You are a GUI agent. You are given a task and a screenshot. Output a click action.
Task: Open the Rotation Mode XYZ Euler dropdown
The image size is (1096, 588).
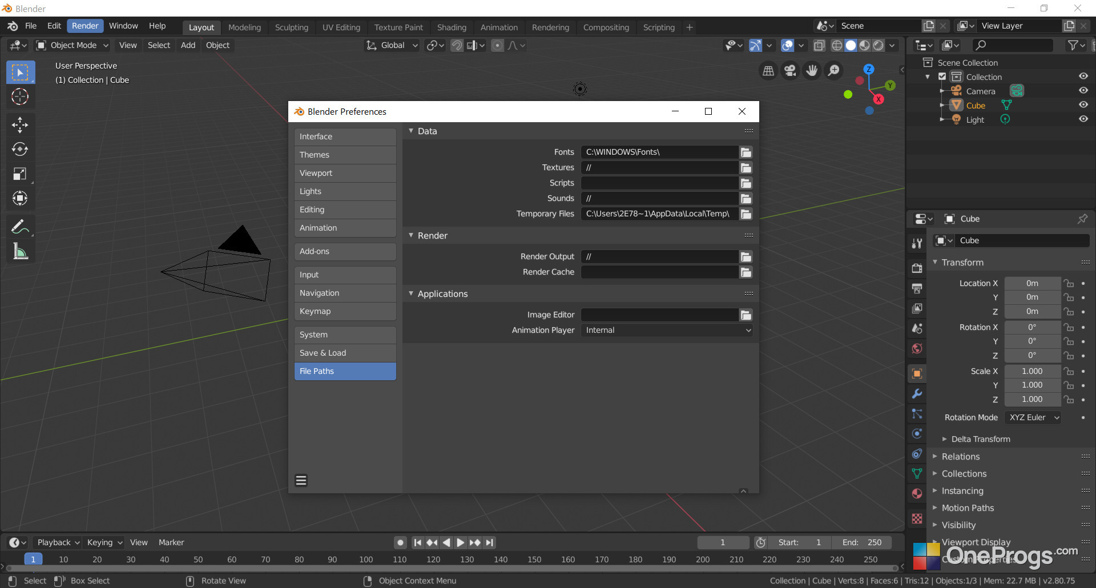pos(1033,417)
